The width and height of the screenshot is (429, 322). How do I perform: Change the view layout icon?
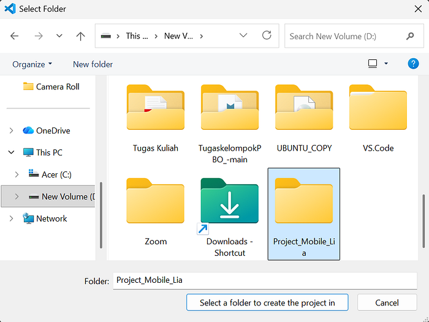point(373,64)
